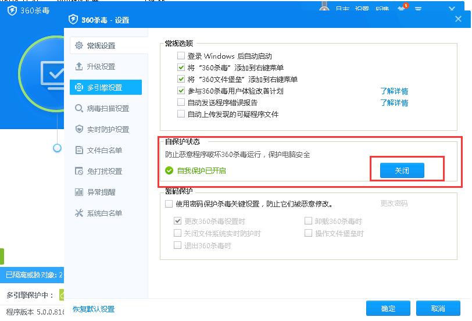Click the 密码保护 group heading
This screenshot has height=321, width=472.
coord(179,191)
